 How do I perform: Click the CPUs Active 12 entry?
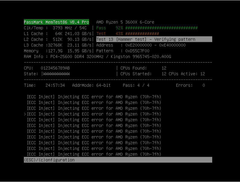tap(187, 74)
